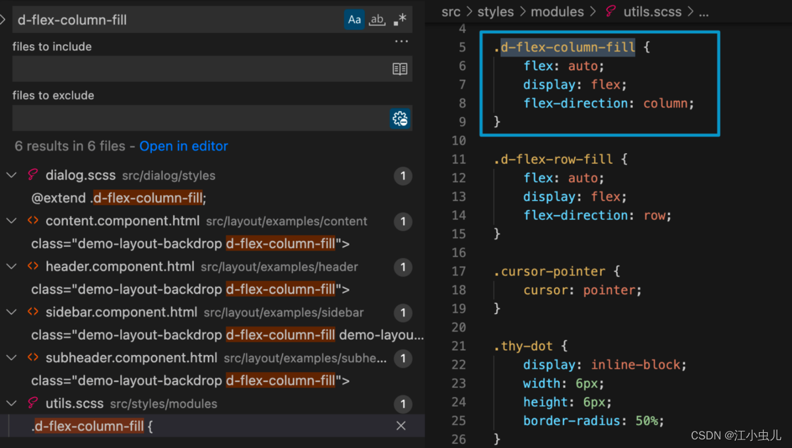Collapse content.component.html result group
Viewport: 792px width, 448px height.
[11, 221]
